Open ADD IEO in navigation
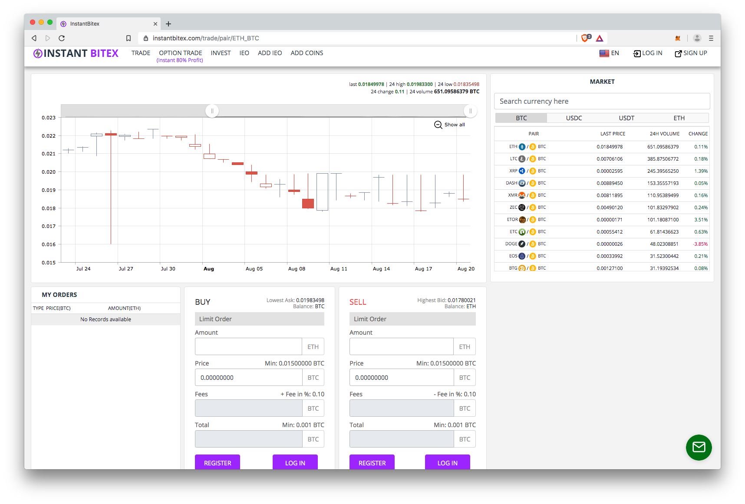 (270, 53)
